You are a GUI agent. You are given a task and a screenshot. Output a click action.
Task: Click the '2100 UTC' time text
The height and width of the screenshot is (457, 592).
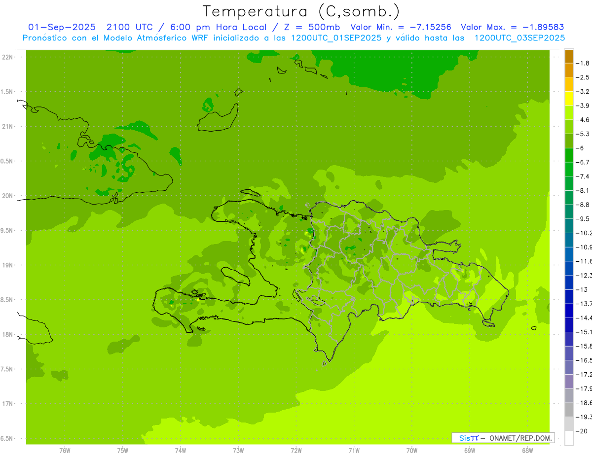130,27
